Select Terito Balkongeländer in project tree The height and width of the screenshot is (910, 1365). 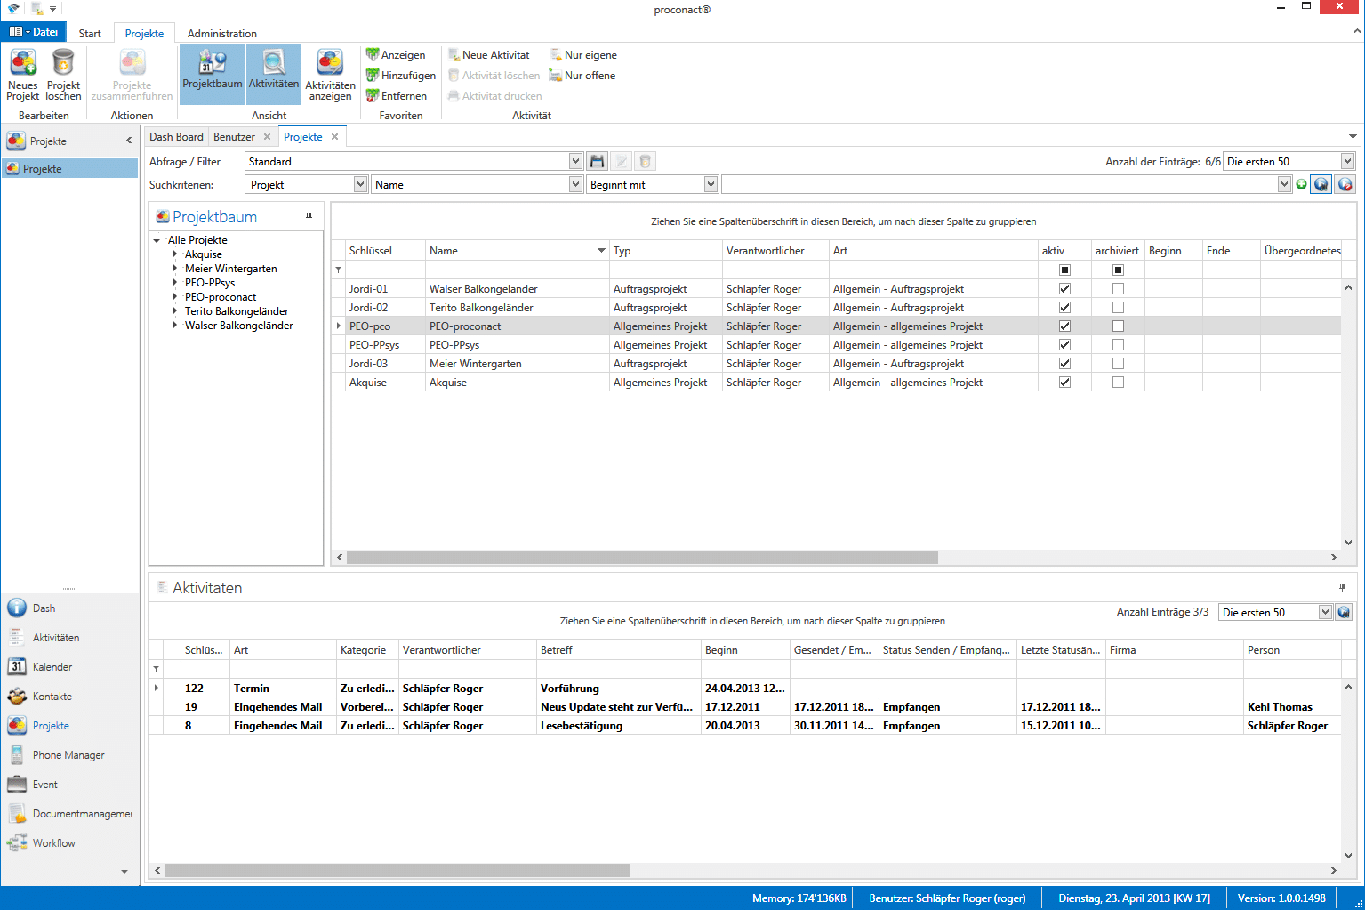[237, 311]
